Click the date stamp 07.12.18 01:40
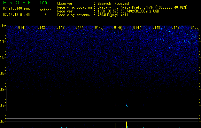Screen dimensions: 201x128 tap(16, 15)
